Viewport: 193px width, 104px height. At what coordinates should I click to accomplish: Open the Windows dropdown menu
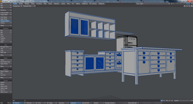click(x=6, y=10)
